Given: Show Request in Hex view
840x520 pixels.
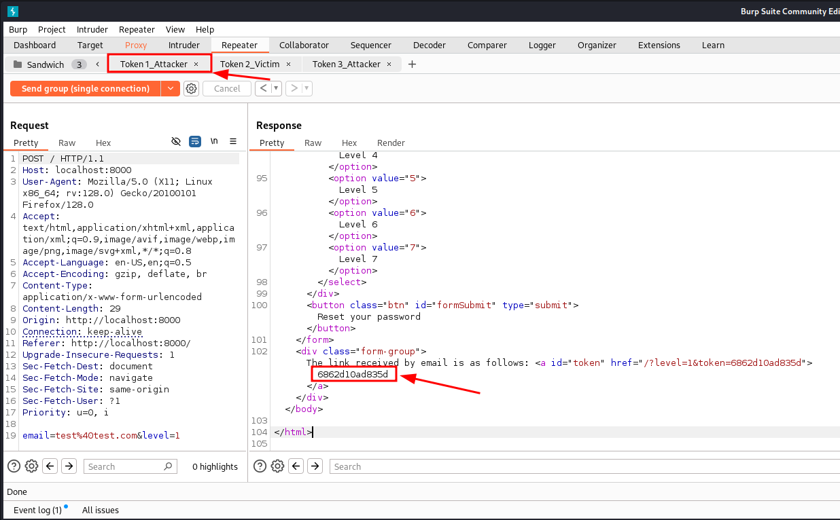Looking at the screenshot, I should click(103, 143).
